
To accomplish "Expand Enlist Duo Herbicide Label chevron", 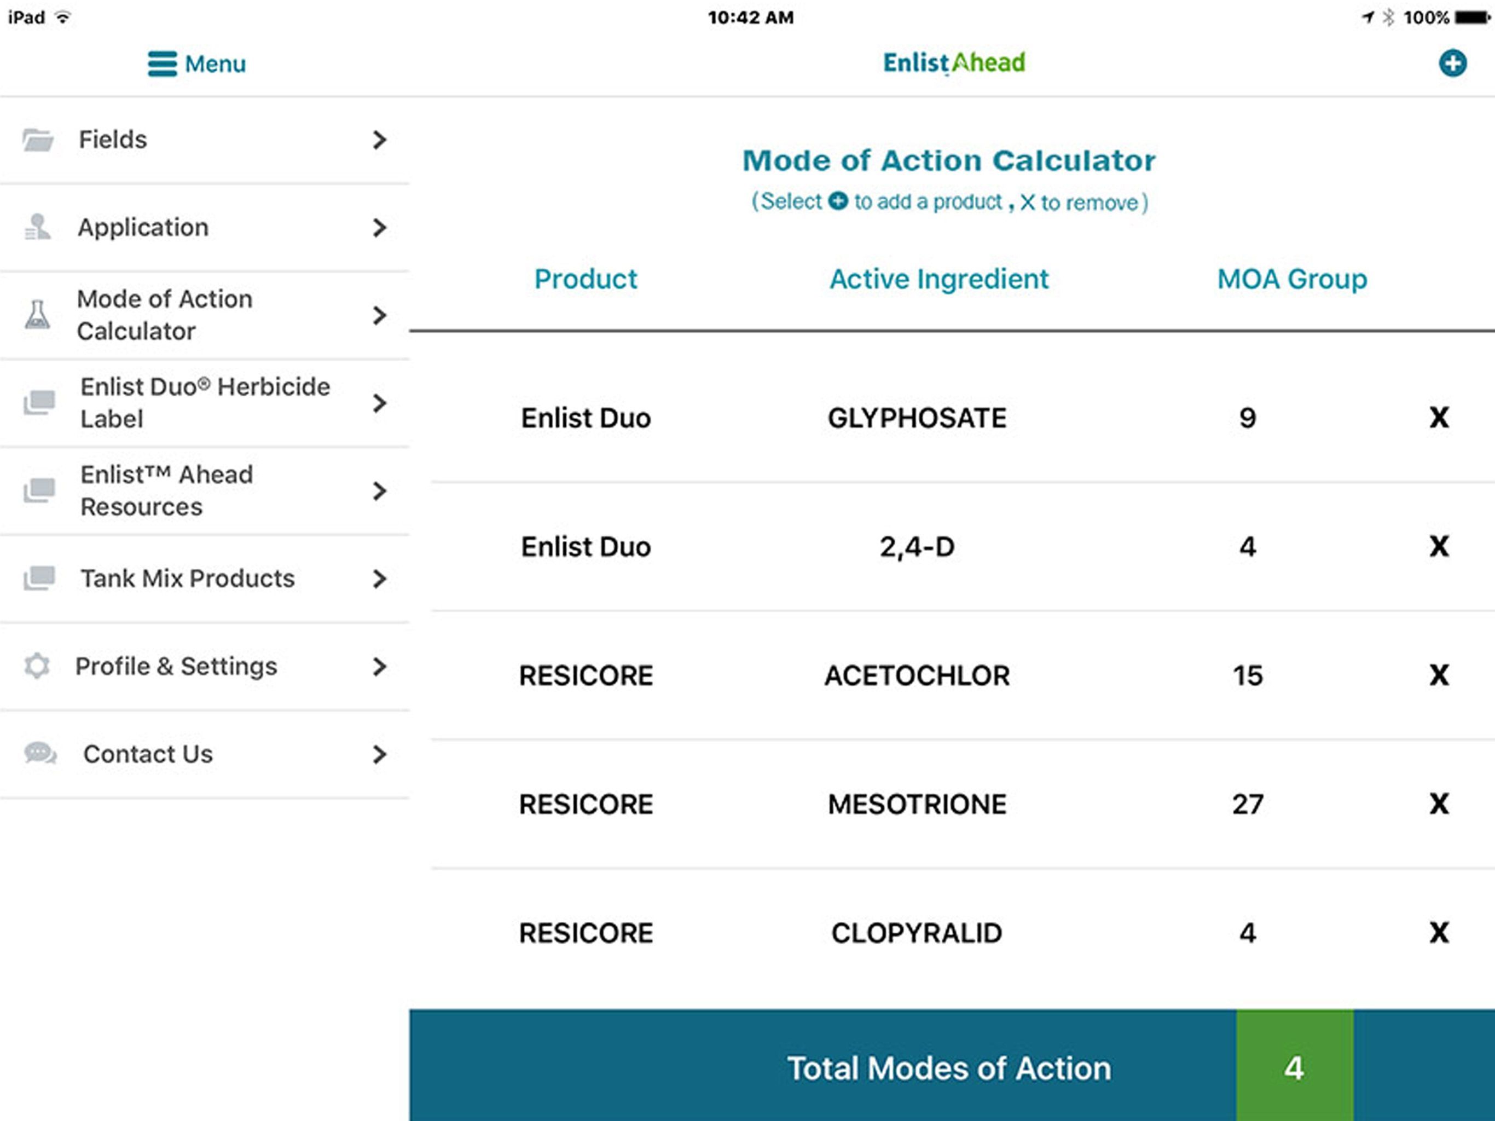I will tap(380, 403).
